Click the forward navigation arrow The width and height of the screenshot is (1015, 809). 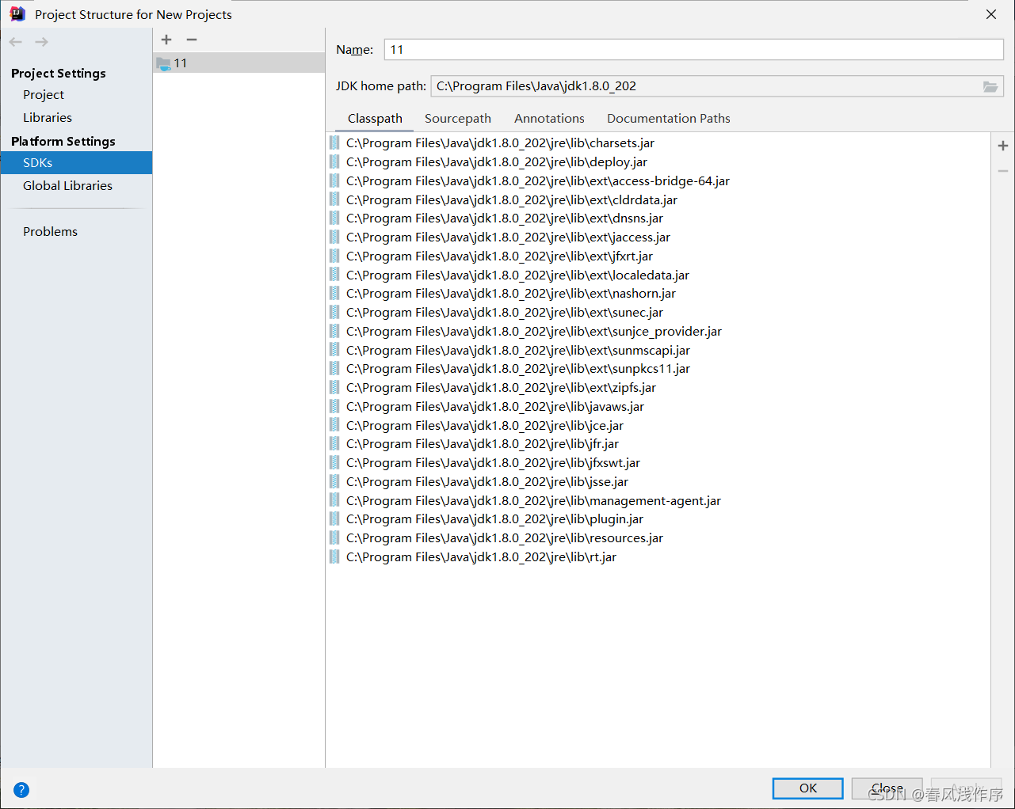[x=42, y=42]
